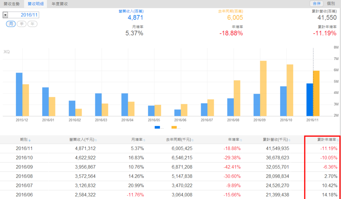
Task: Click the revenue cell 4,622,922
Action: click(x=85, y=158)
